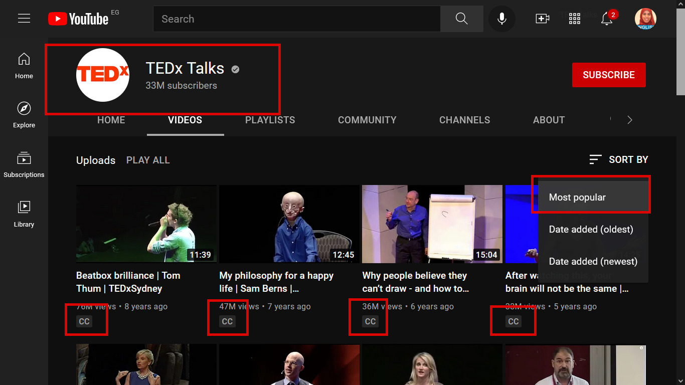Click into the Search input field
Screen dimensions: 685x385
tap(297, 19)
